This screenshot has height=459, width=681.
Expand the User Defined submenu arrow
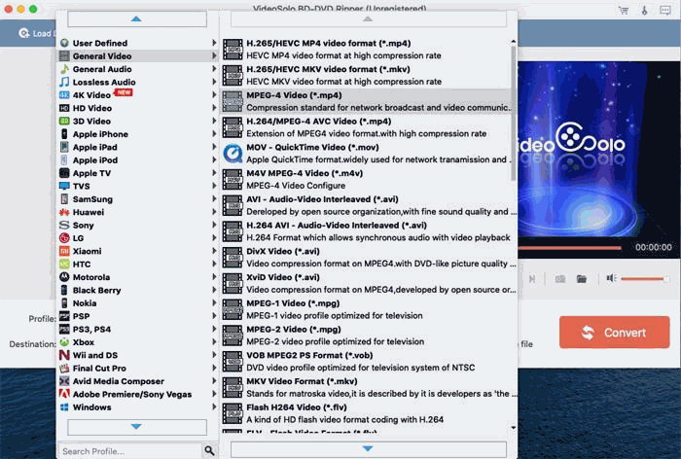click(x=214, y=43)
